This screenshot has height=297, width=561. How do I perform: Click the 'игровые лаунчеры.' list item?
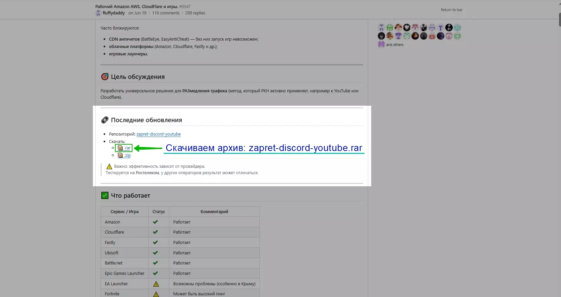[128, 54]
